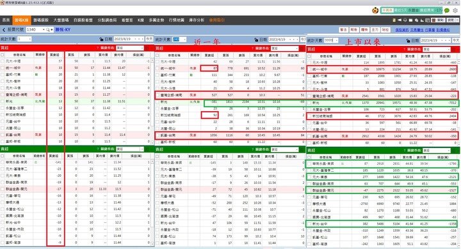Click the lock icon beside right panel 日期

coord(408,40)
